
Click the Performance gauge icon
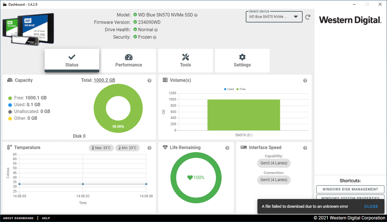pos(129,57)
